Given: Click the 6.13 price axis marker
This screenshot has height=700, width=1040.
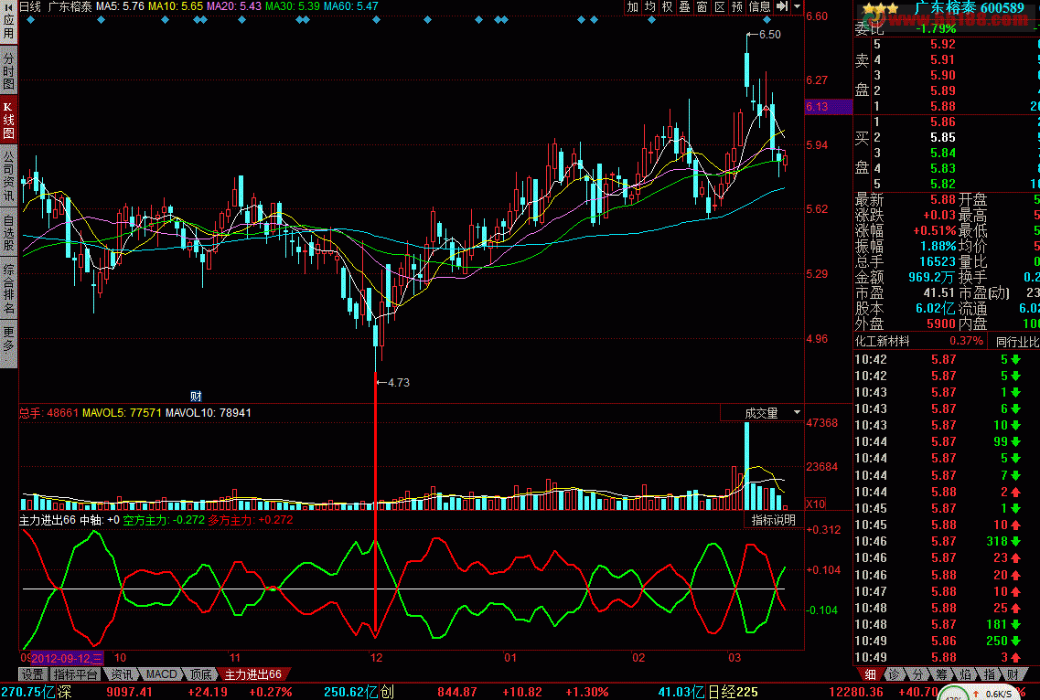Looking at the screenshot, I should click(x=829, y=107).
